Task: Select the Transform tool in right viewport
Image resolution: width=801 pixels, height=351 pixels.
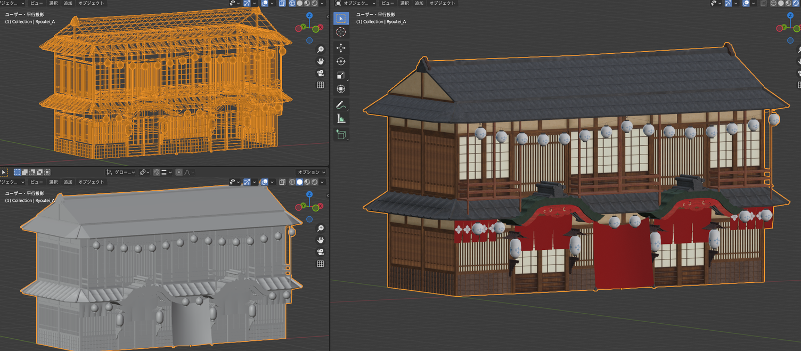Action: 341,89
